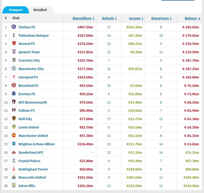Screen dimensions: 204x193
Task: Open the Tottenham Hotspur club link
Action: click(34, 35)
